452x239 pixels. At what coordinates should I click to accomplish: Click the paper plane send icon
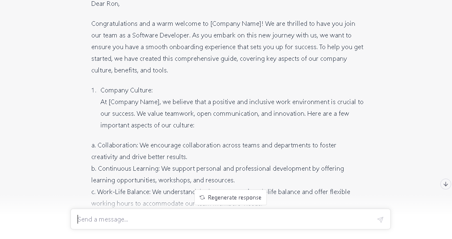point(380,220)
